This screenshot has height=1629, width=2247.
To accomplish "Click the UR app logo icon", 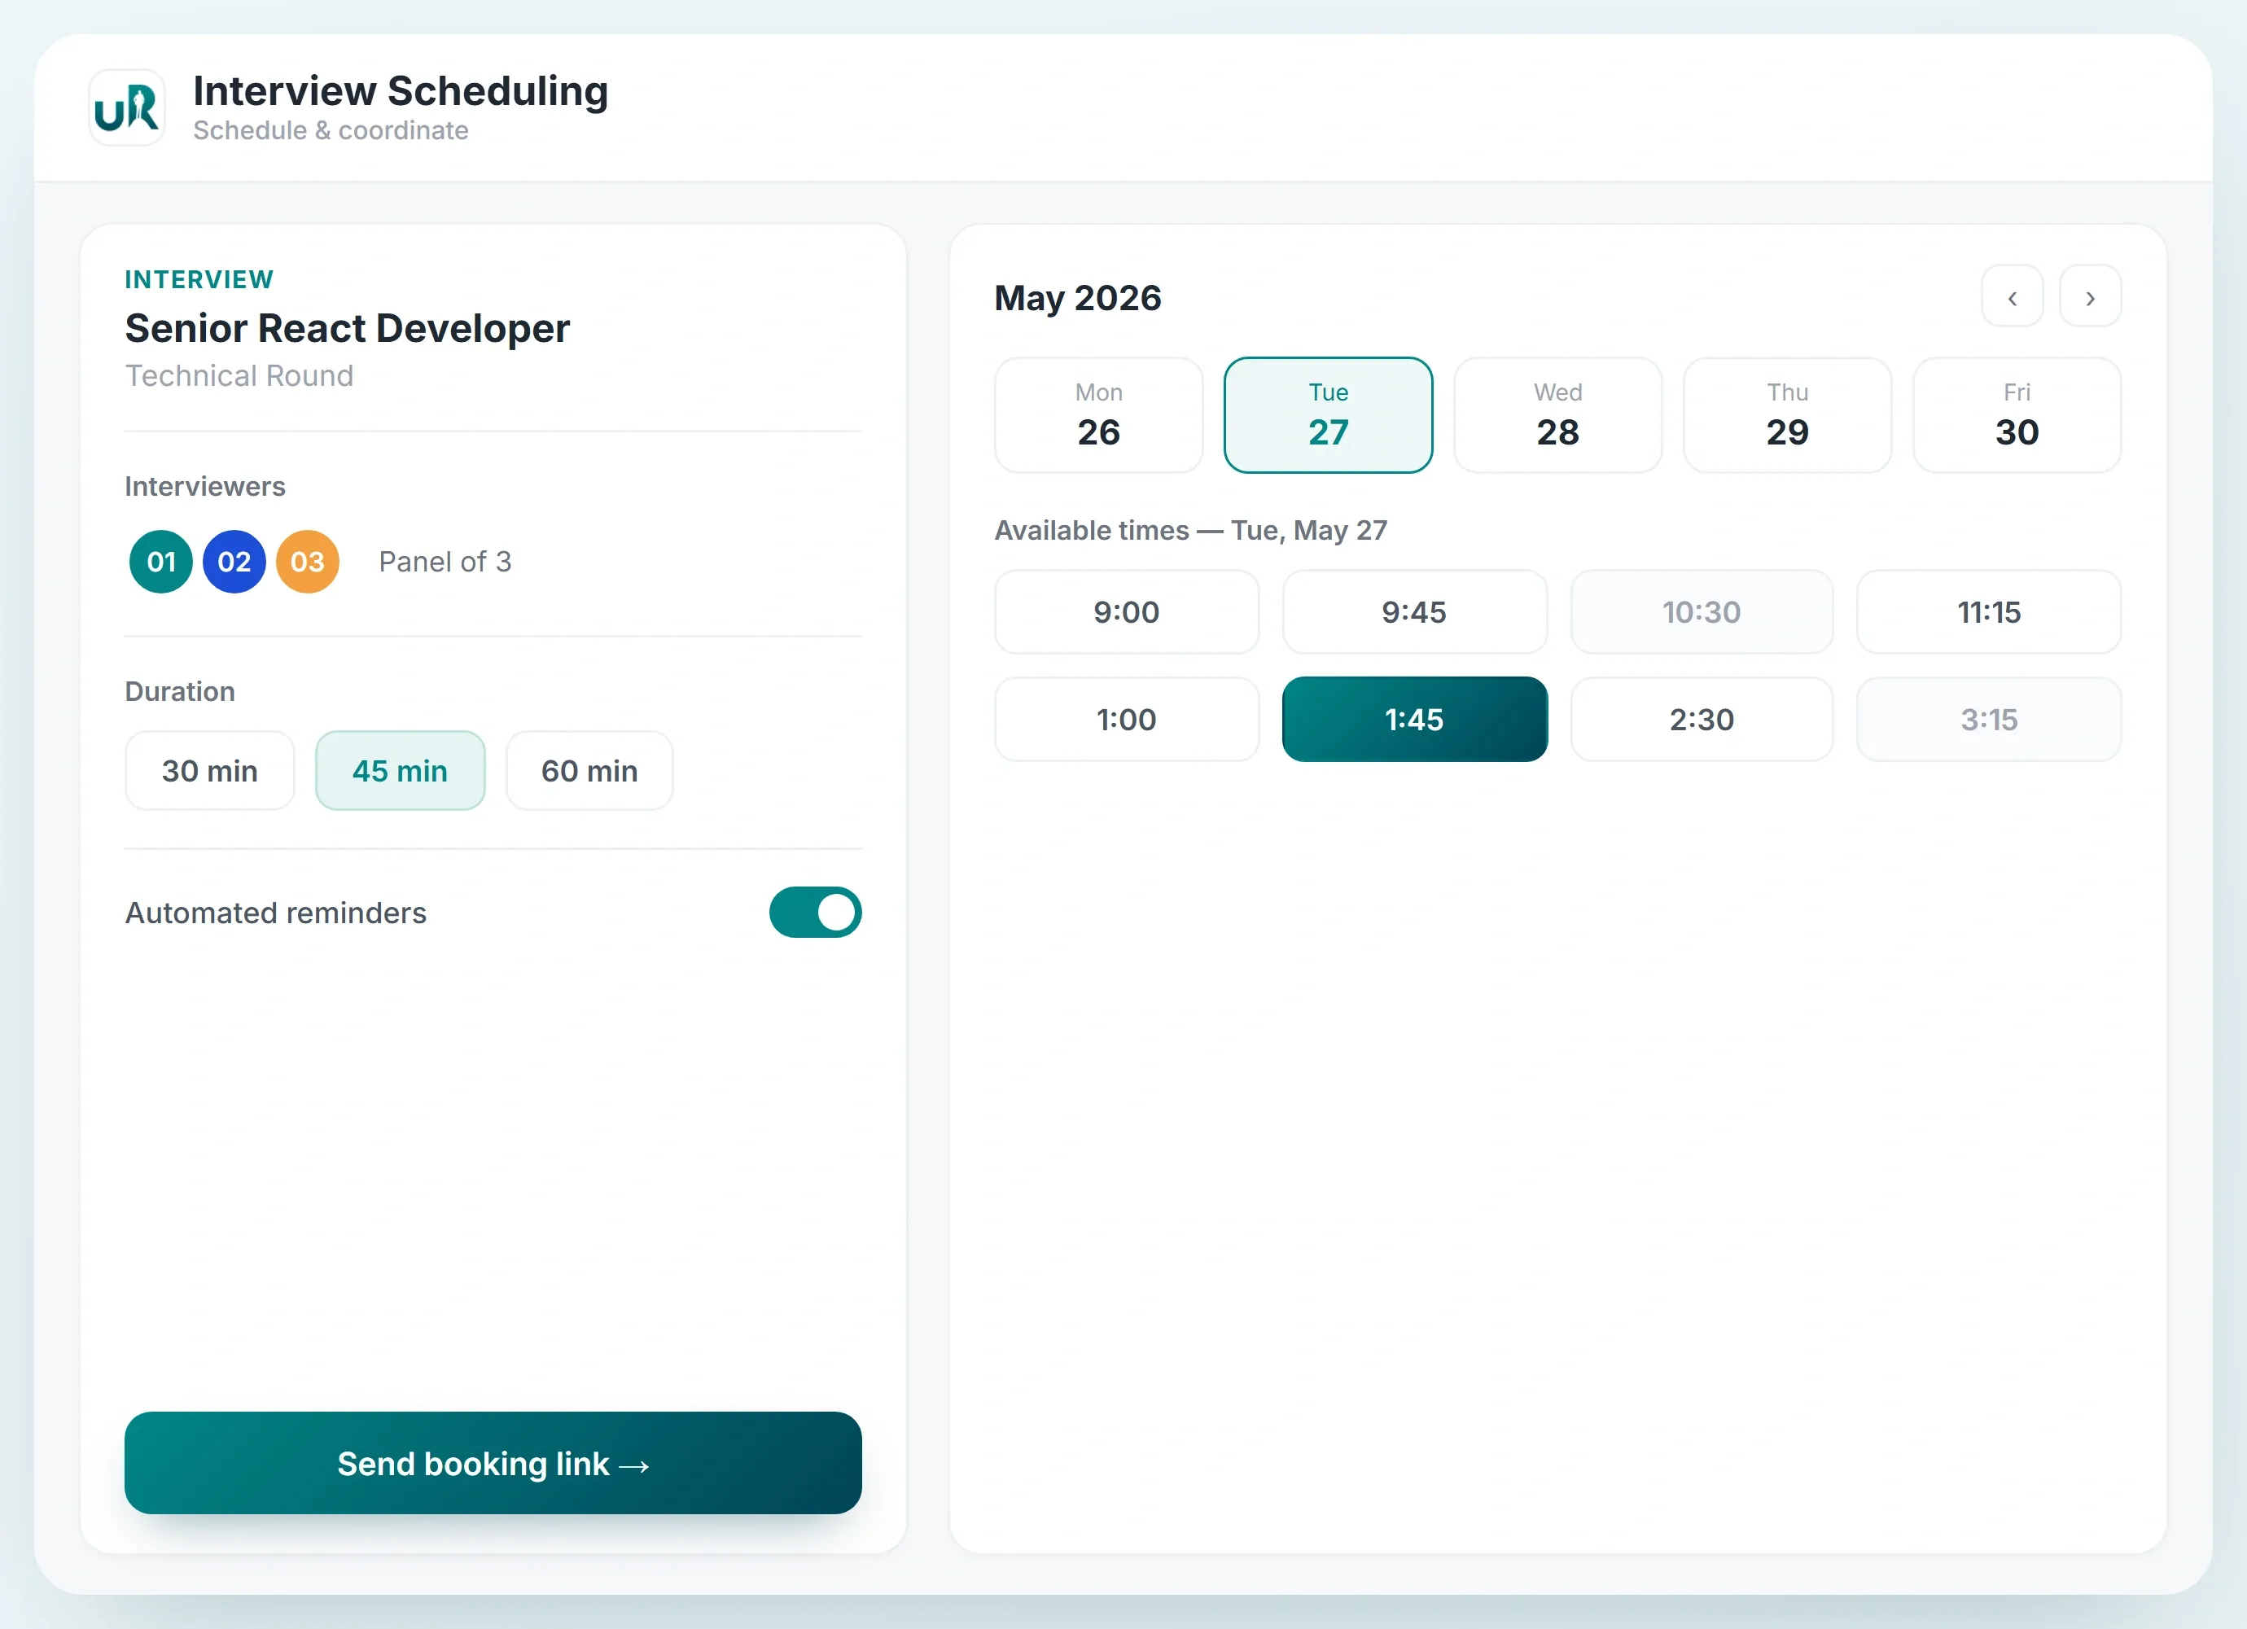I will coord(127,107).
